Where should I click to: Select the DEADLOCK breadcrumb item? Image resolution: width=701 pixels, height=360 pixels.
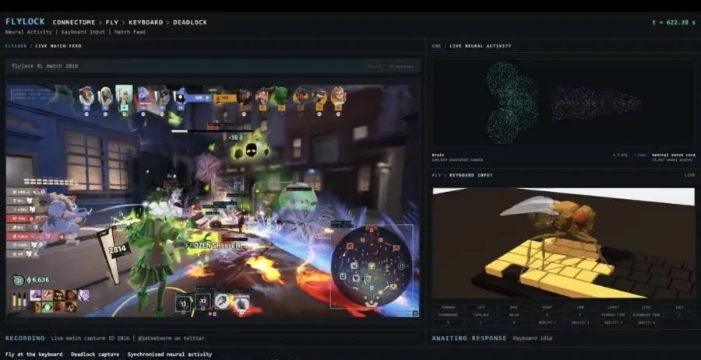click(189, 23)
